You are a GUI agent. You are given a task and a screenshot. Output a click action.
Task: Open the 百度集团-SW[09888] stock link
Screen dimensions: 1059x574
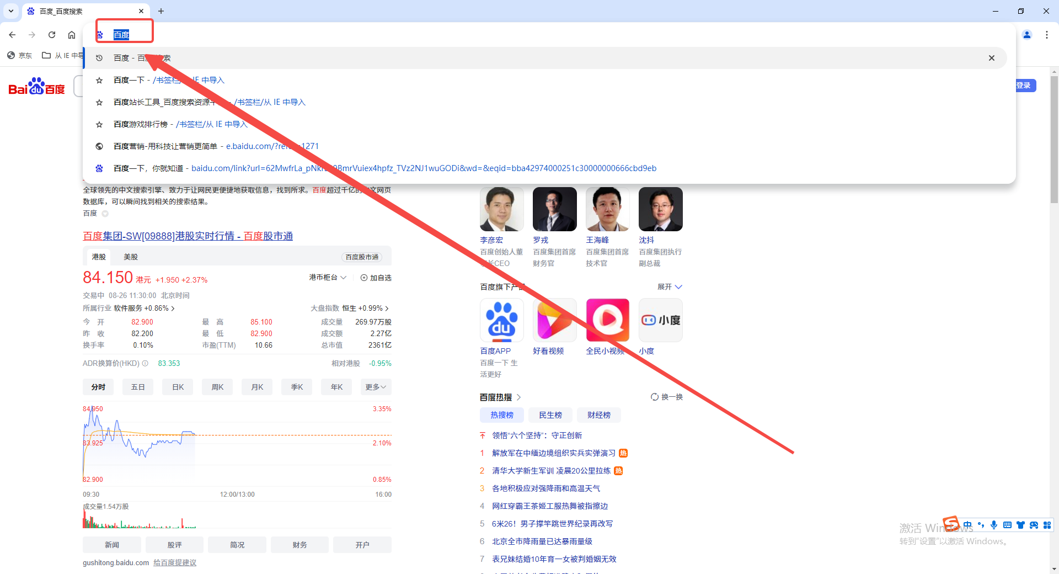tap(188, 236)
